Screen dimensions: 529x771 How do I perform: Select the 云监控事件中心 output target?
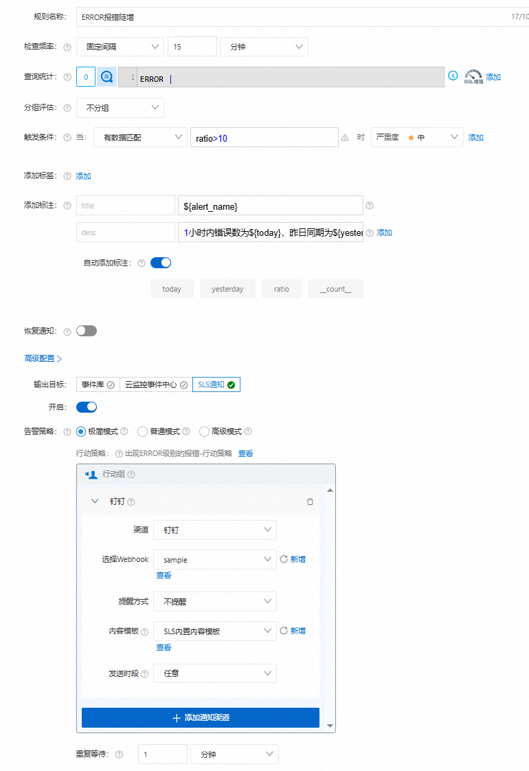pos(156,384)
